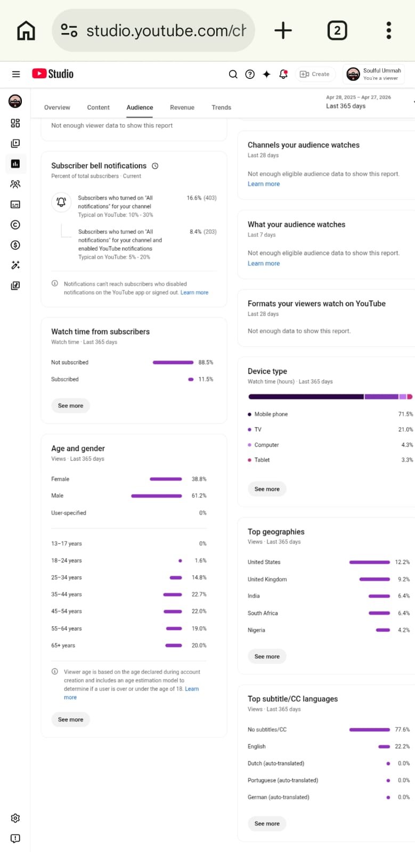This screenshot has height=852, width=415.
Task: Open the Subtitles icon in the sidebar
Action: pos(15,204)
